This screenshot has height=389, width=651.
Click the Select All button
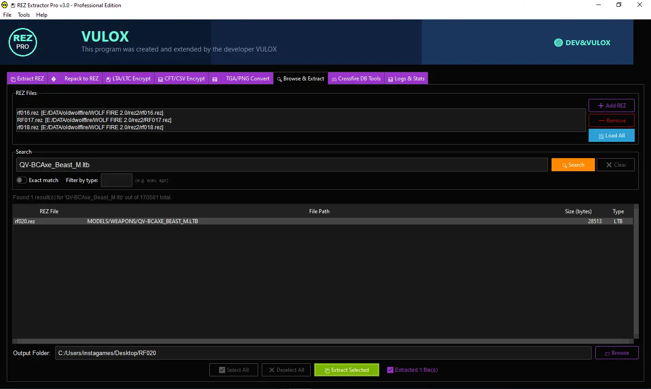pyautogui.click(x=234, y=370)
